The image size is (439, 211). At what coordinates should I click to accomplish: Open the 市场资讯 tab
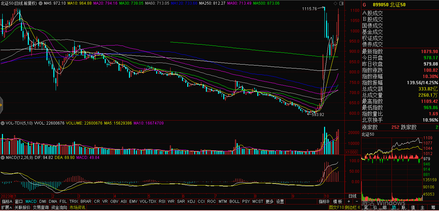coord(77,207)
